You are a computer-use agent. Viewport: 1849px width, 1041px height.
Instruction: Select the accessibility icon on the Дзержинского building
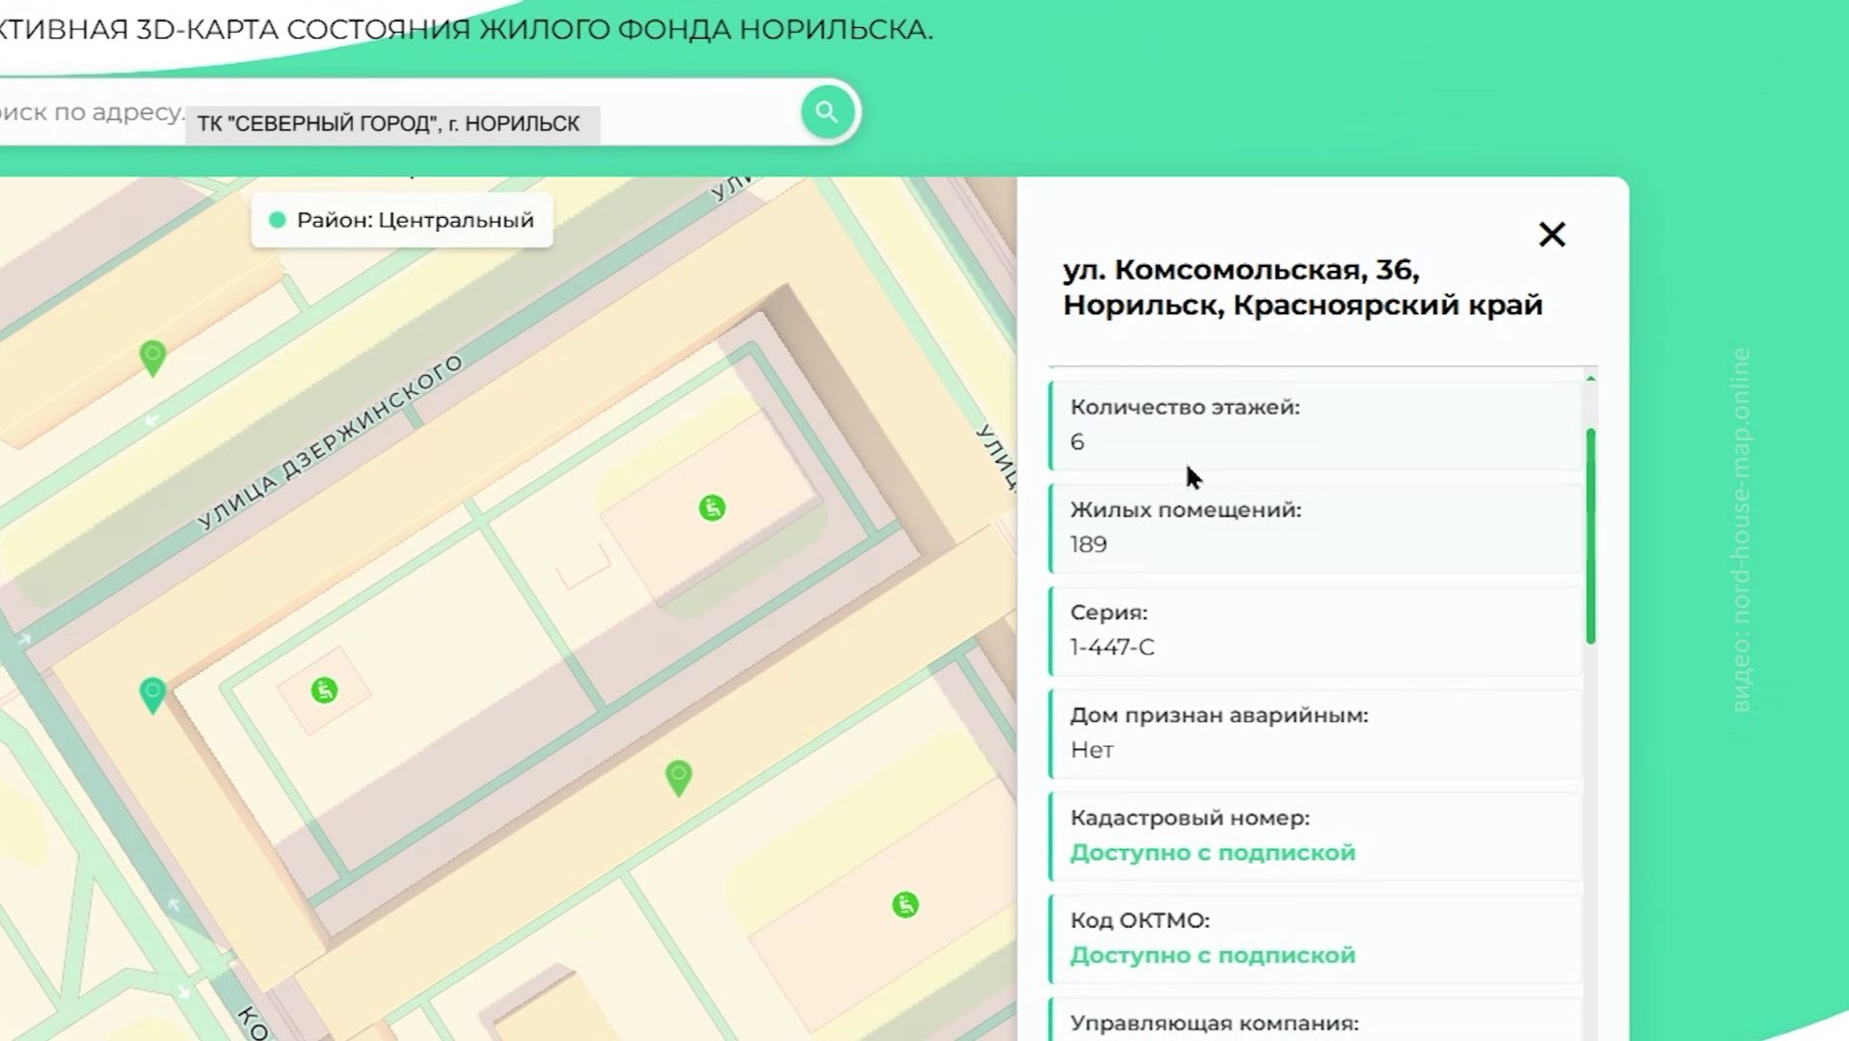[x=710, y=508]
